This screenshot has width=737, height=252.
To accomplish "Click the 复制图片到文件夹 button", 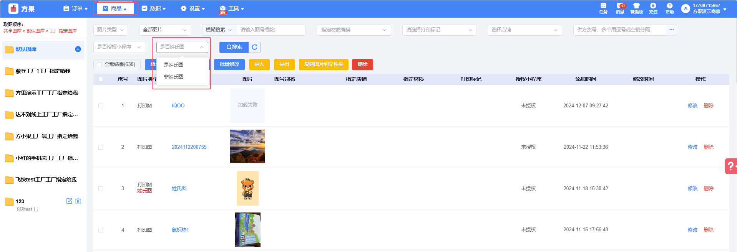I will tap(324, 64).
